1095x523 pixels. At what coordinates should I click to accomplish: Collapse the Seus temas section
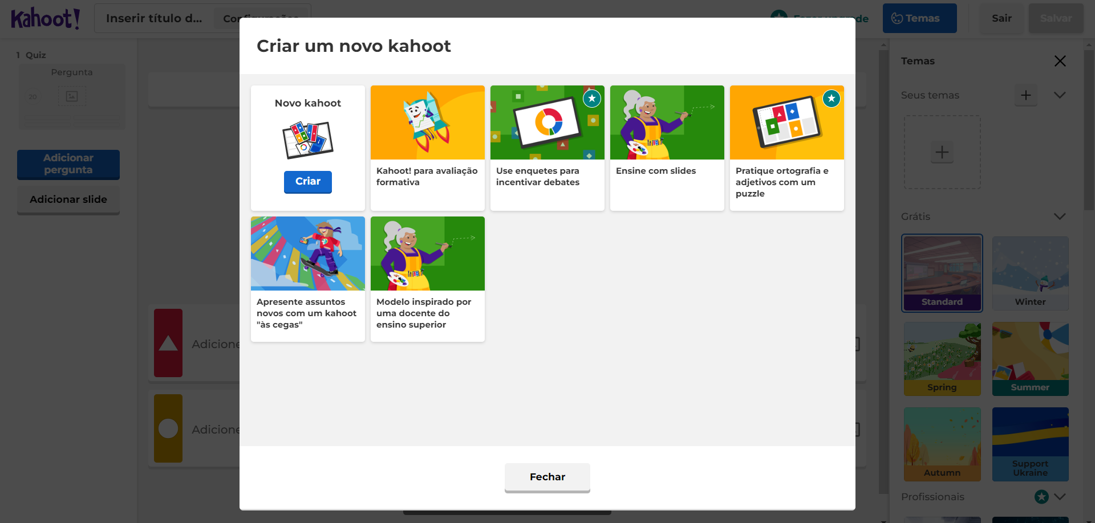(1060, 95)
